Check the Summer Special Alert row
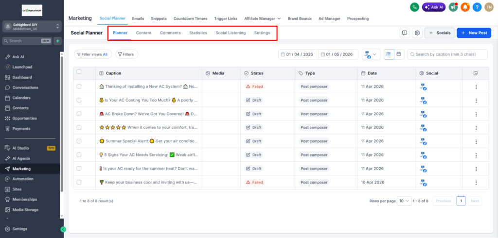 [x=79, y=141]
